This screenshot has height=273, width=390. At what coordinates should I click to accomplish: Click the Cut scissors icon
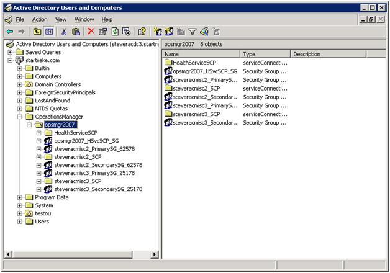[x=64, y=32]
